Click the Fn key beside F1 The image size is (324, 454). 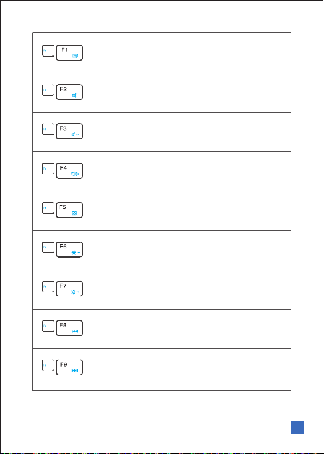click(48, 51)
